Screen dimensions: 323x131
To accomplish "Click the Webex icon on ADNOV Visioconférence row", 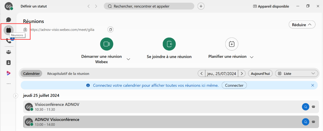I will click(x=313, y=122).
